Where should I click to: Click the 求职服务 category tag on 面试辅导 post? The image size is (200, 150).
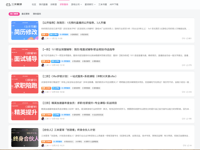point(66,61)
